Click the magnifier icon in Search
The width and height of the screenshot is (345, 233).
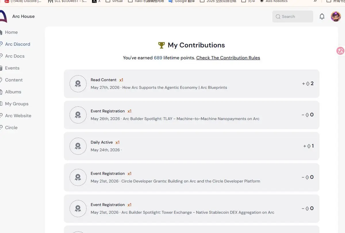click(278, 17)
